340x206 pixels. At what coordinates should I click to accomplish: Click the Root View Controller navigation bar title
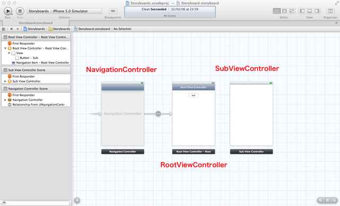click(193, 87)
